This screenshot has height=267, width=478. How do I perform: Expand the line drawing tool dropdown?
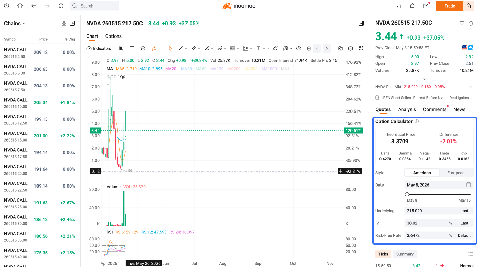186,48
